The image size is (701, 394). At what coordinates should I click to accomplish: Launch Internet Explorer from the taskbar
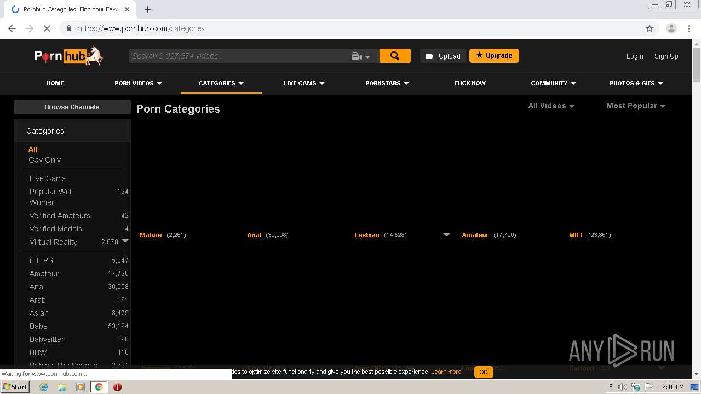click(43, 387)
